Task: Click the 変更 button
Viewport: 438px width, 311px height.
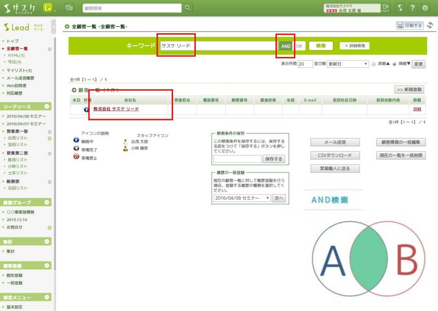Action: 418,64
